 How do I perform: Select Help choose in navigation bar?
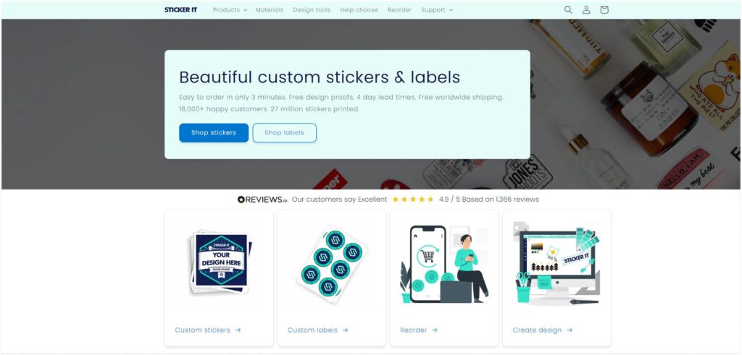point(359,9)
